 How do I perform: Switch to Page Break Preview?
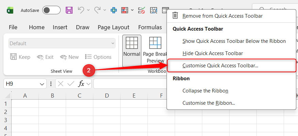(155, 51)
